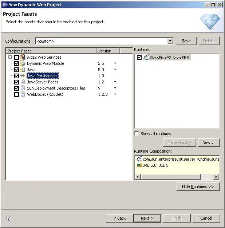Screen dimensions: 225x228
Task: Click the JRE 5.0 library icon
Action: click(139, 165)
